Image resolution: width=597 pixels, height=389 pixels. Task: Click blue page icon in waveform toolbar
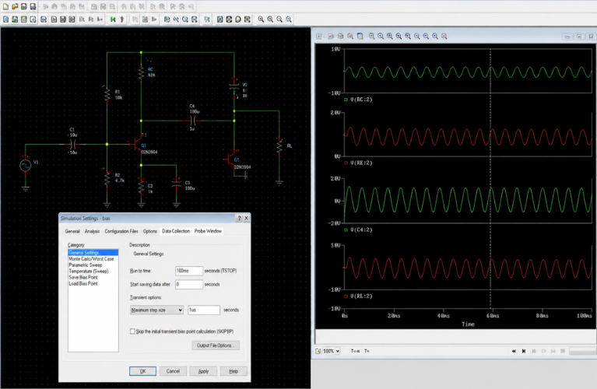pos(360,36)
